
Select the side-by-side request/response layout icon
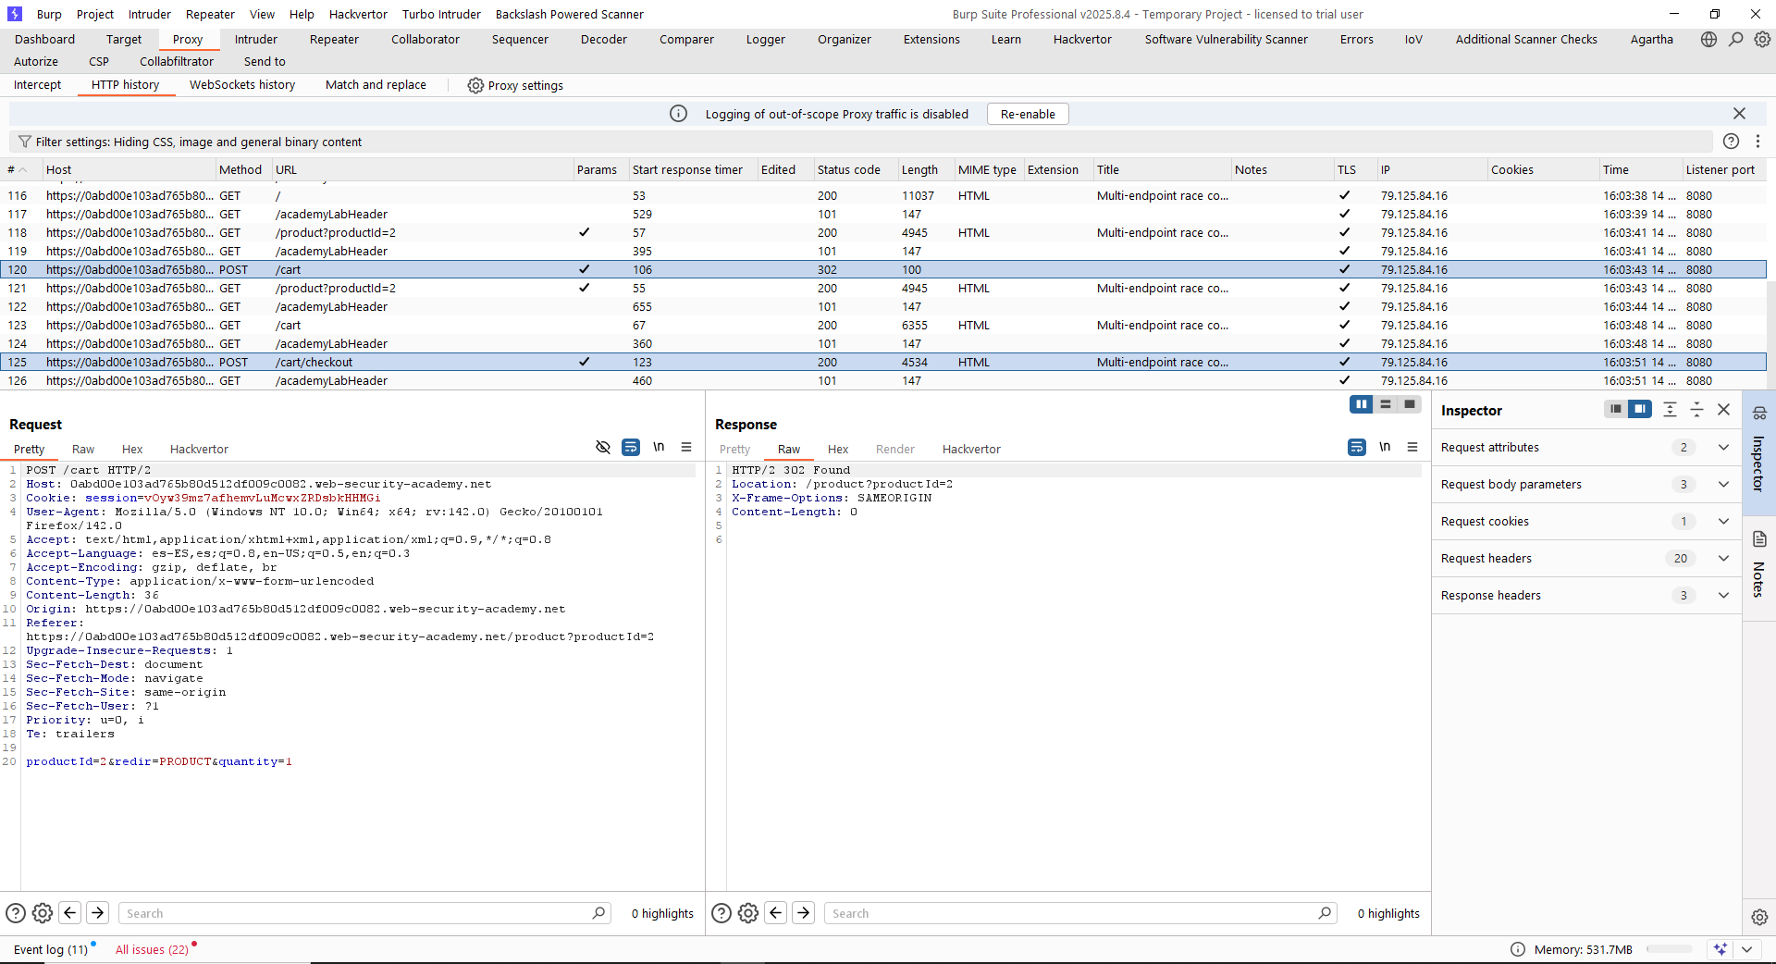(1361, 404)
